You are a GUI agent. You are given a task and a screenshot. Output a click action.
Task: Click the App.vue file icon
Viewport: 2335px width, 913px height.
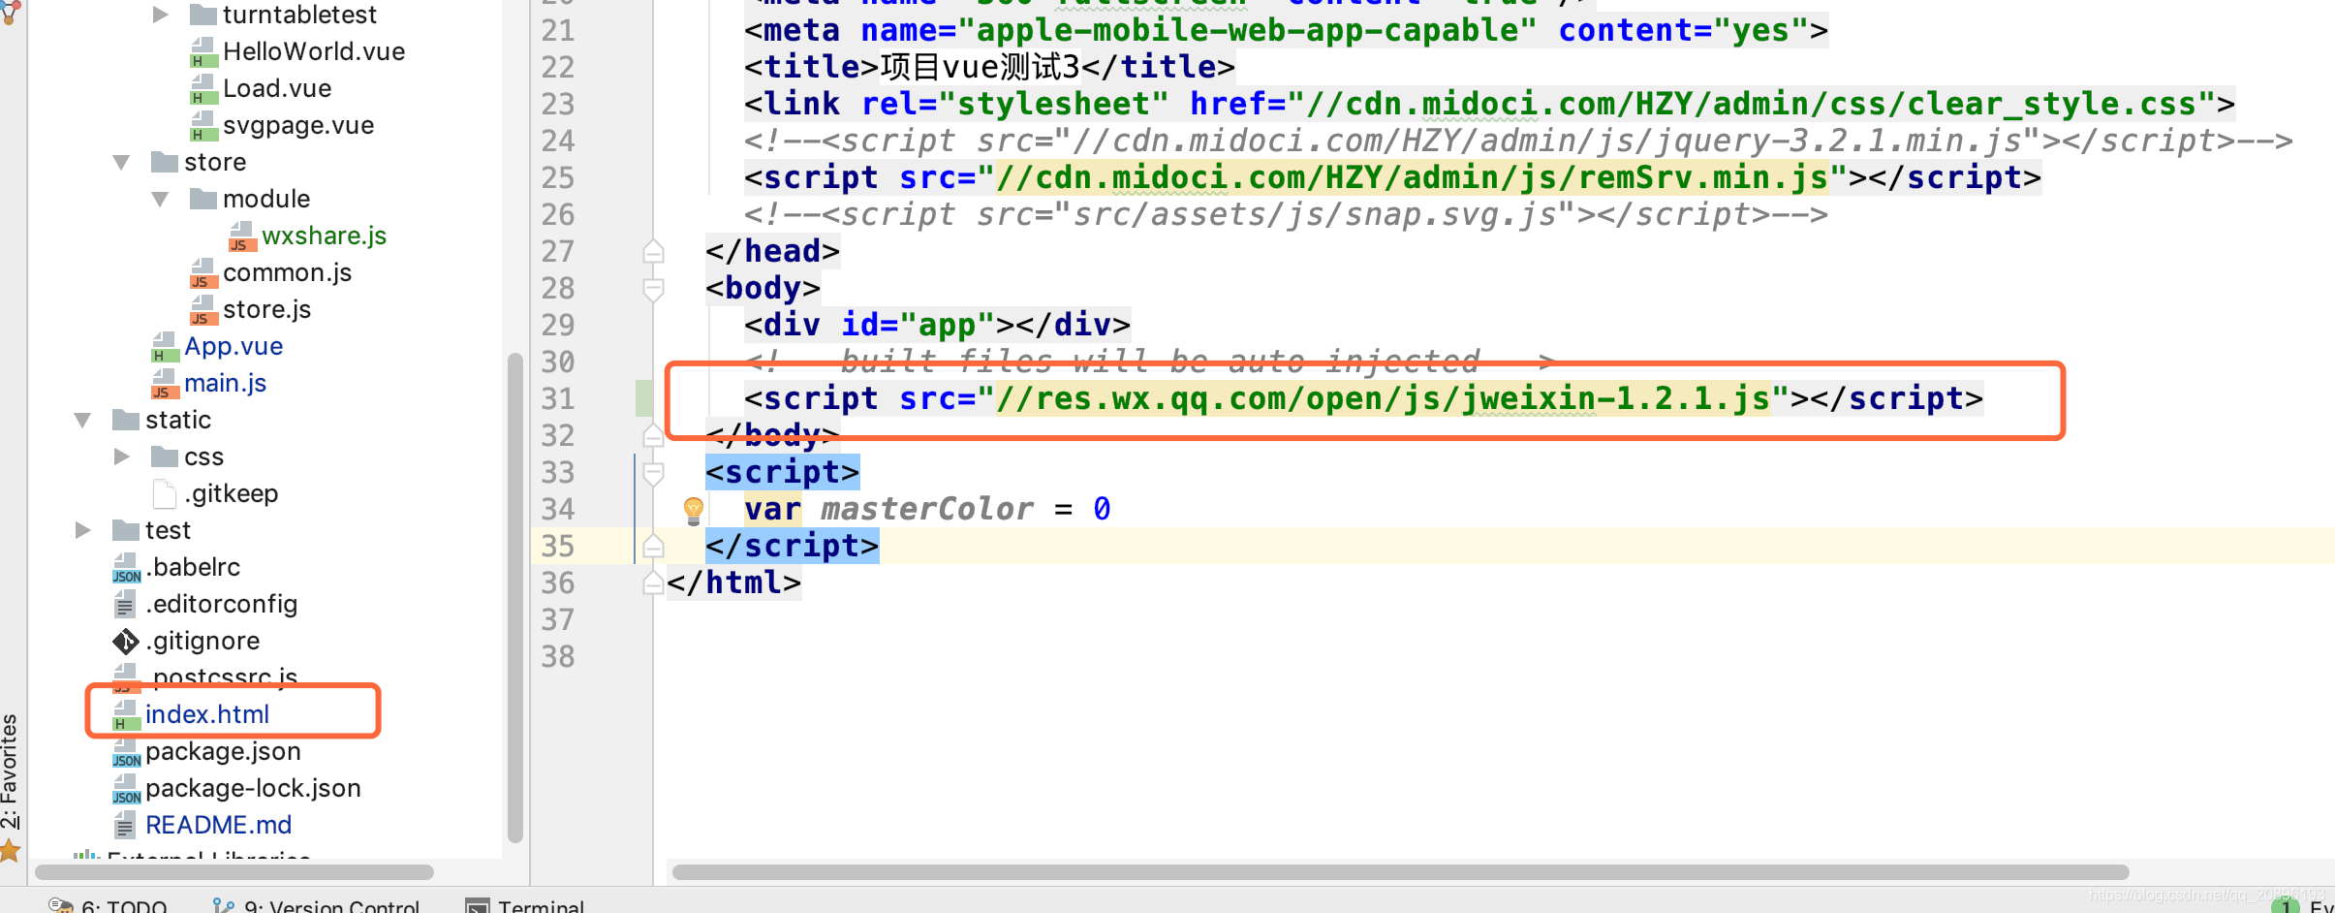(x=165, y=347)
